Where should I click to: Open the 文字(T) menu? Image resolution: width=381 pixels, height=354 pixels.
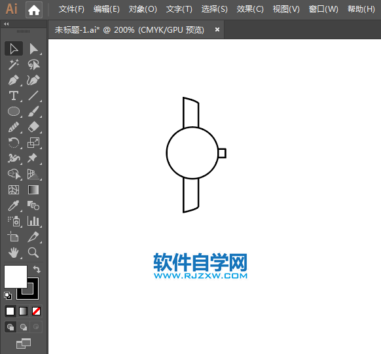tap(179, 9)
